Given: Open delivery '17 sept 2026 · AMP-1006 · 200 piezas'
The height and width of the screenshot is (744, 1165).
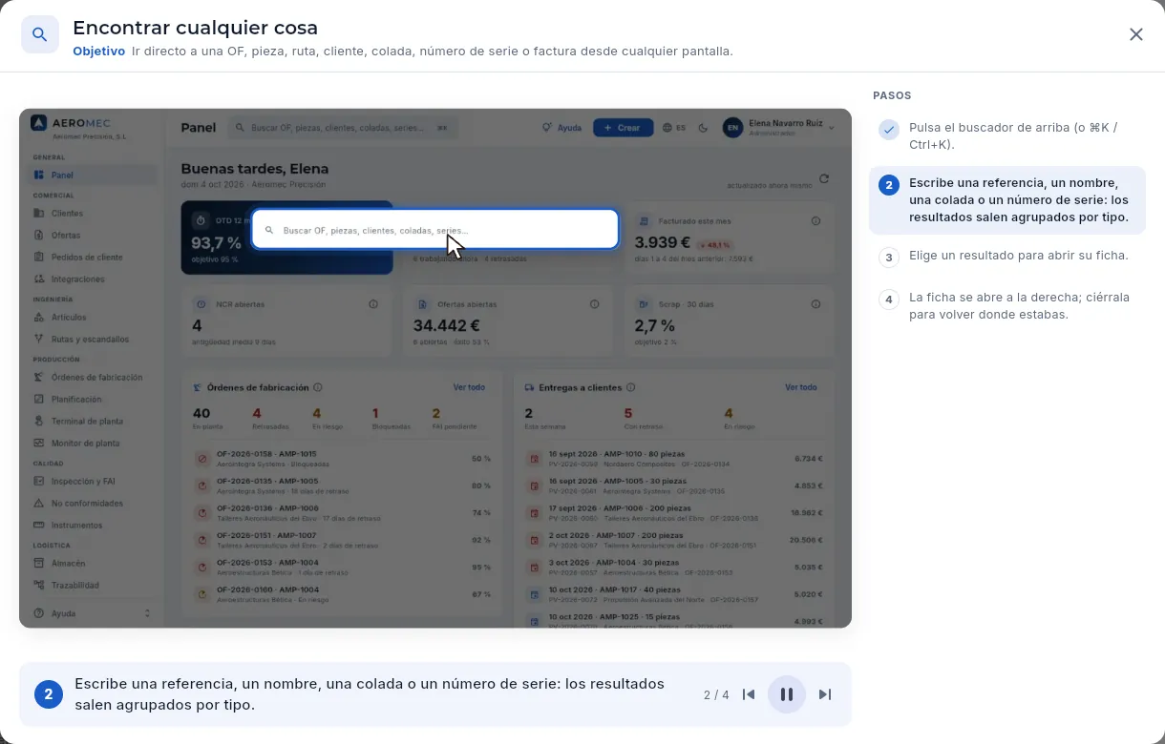Looking at the screenshot, I should coord(674,513).
